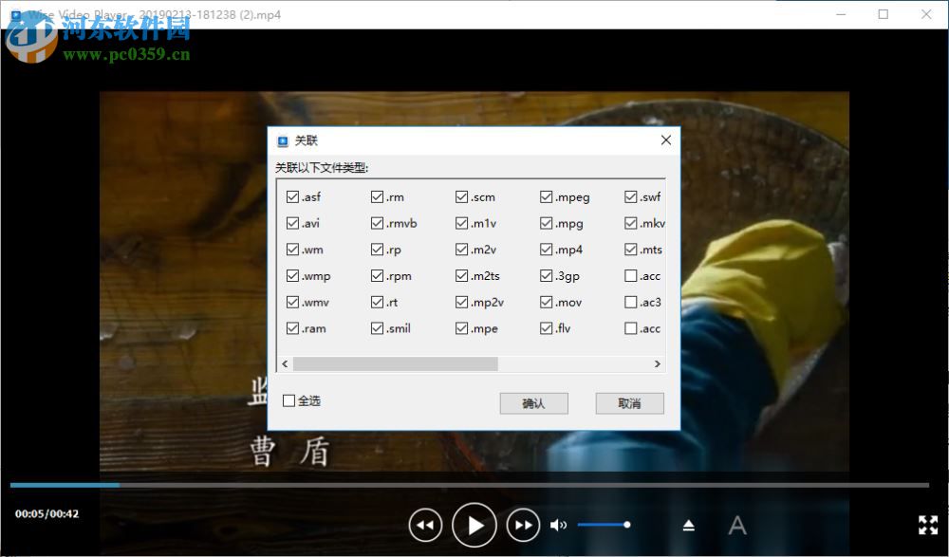Uncheck the .mp4 file type
The width and height of the screenshot is (949, 557).
[545, 249]
